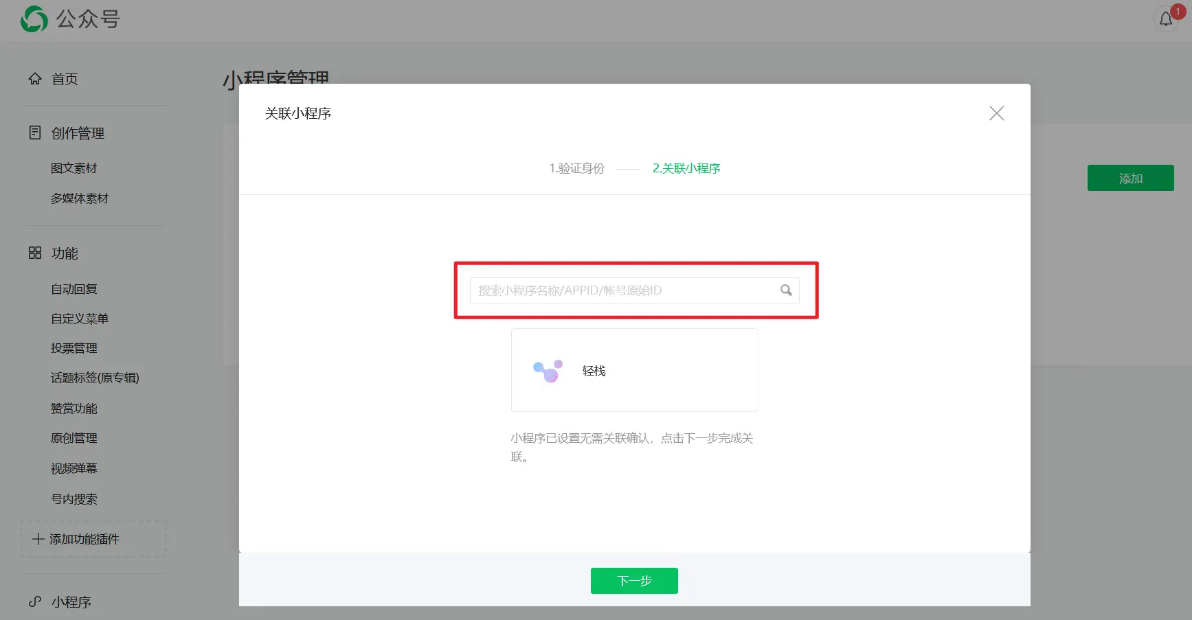This screenshot has width=1192, height=620.
Task: Click the 轻栈 mini program icon
Action: click(548, 371)
